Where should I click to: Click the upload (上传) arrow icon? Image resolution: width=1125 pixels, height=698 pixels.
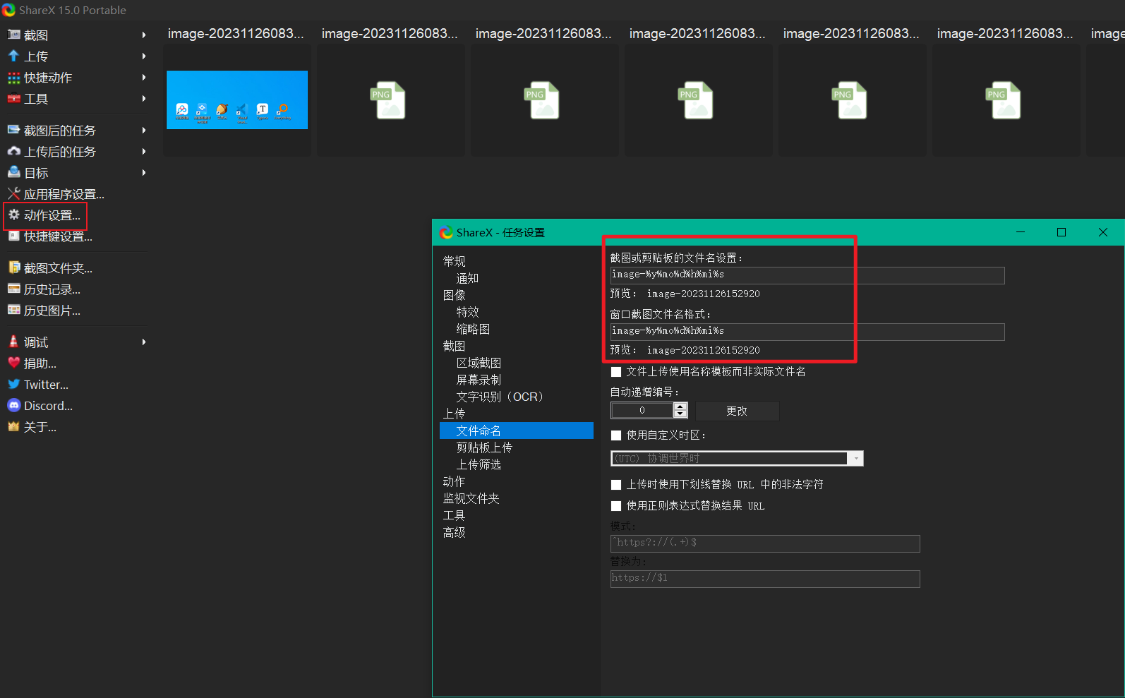13,56
